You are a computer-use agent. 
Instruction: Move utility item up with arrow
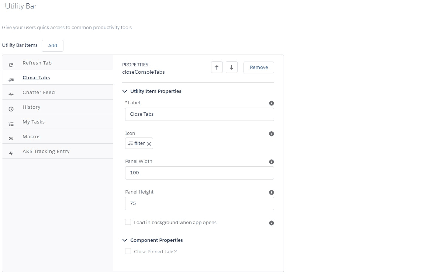tap(217, 67)
